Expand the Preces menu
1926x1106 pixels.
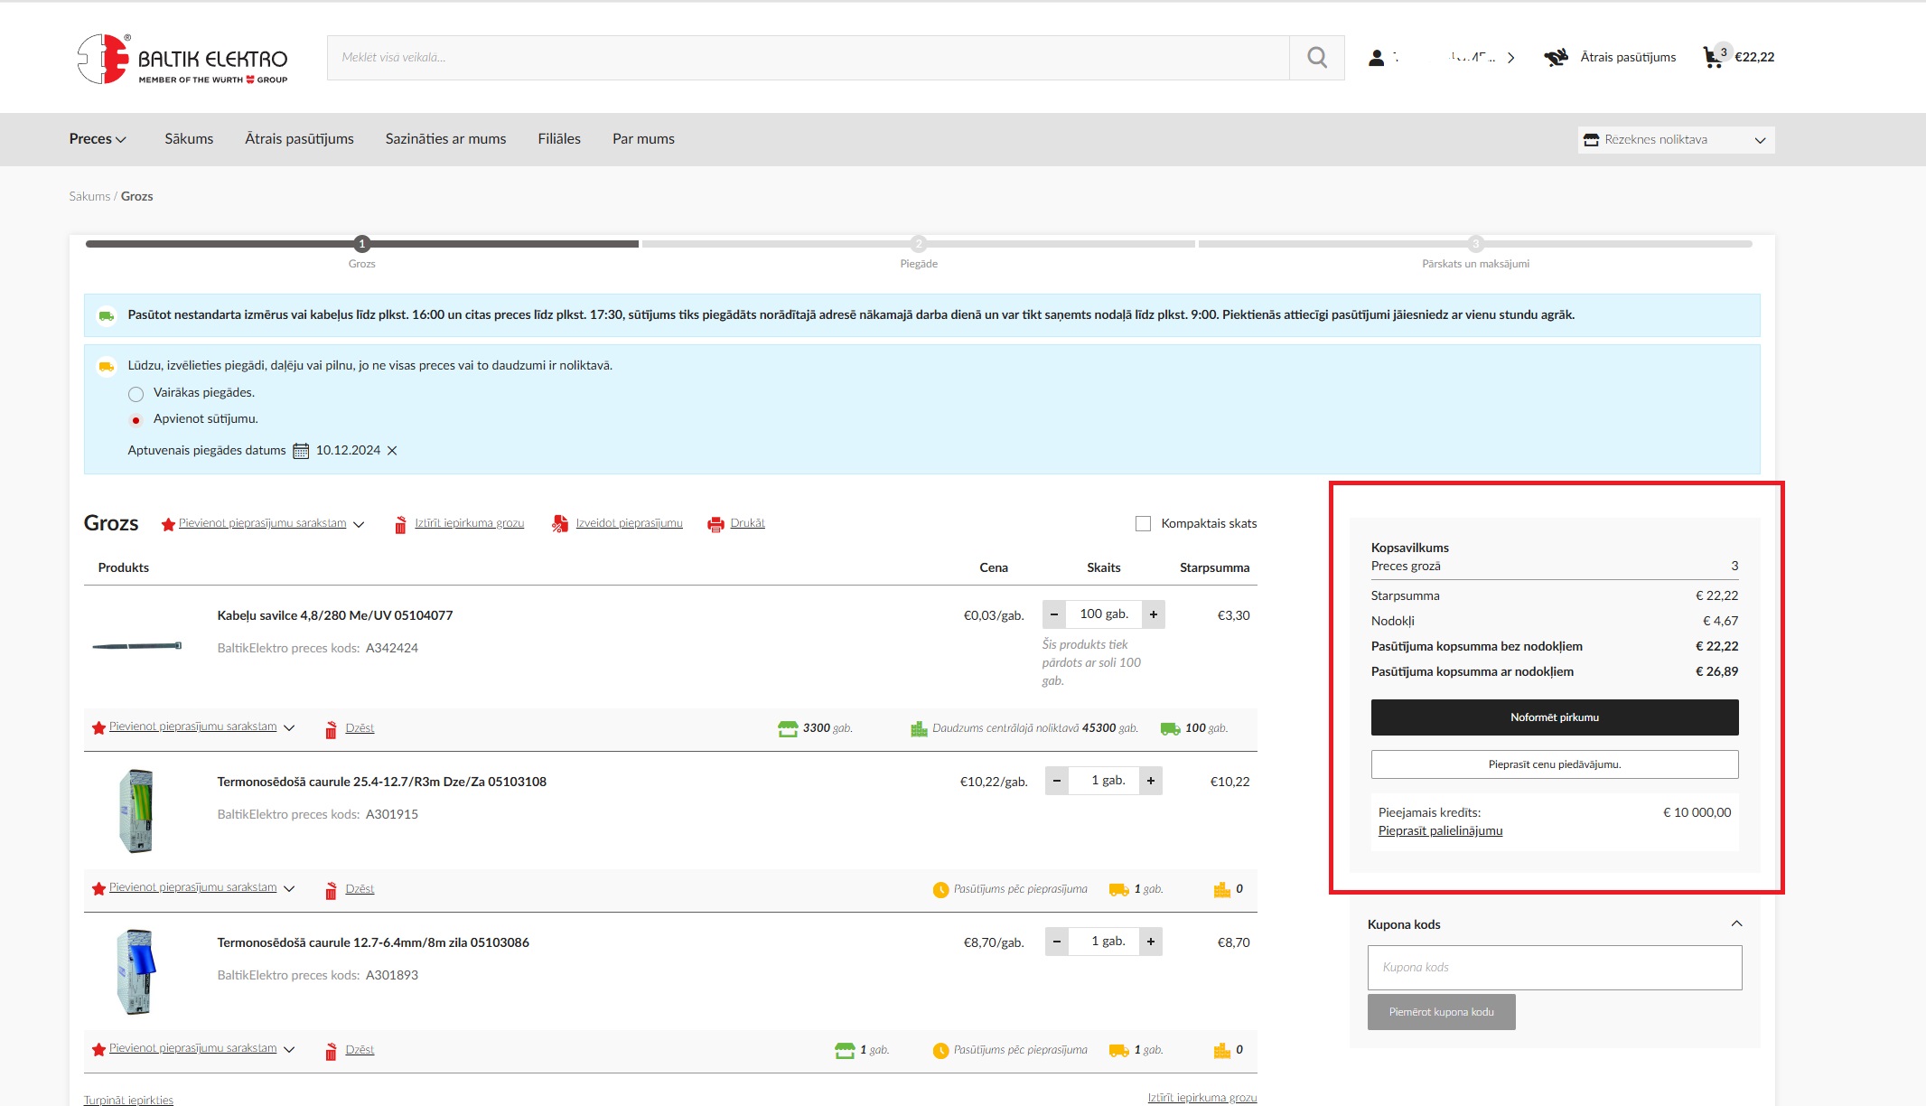[x=98, y=139]
